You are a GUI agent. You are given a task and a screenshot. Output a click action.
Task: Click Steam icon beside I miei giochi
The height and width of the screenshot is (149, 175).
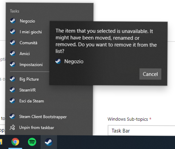(13, 32)
